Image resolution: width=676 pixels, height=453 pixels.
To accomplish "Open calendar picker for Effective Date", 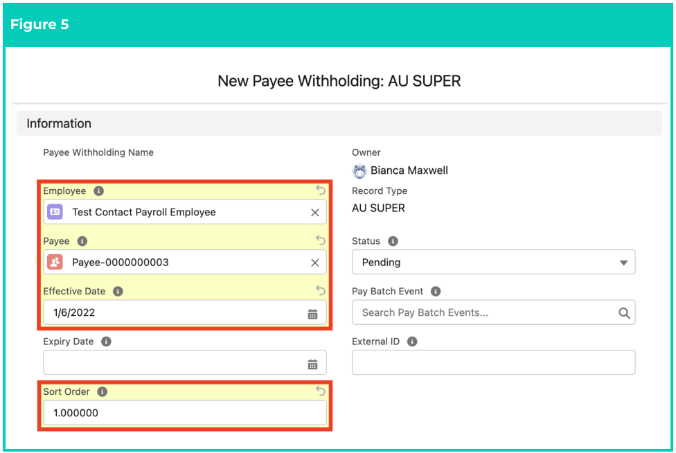I will [x=312, y=314].
